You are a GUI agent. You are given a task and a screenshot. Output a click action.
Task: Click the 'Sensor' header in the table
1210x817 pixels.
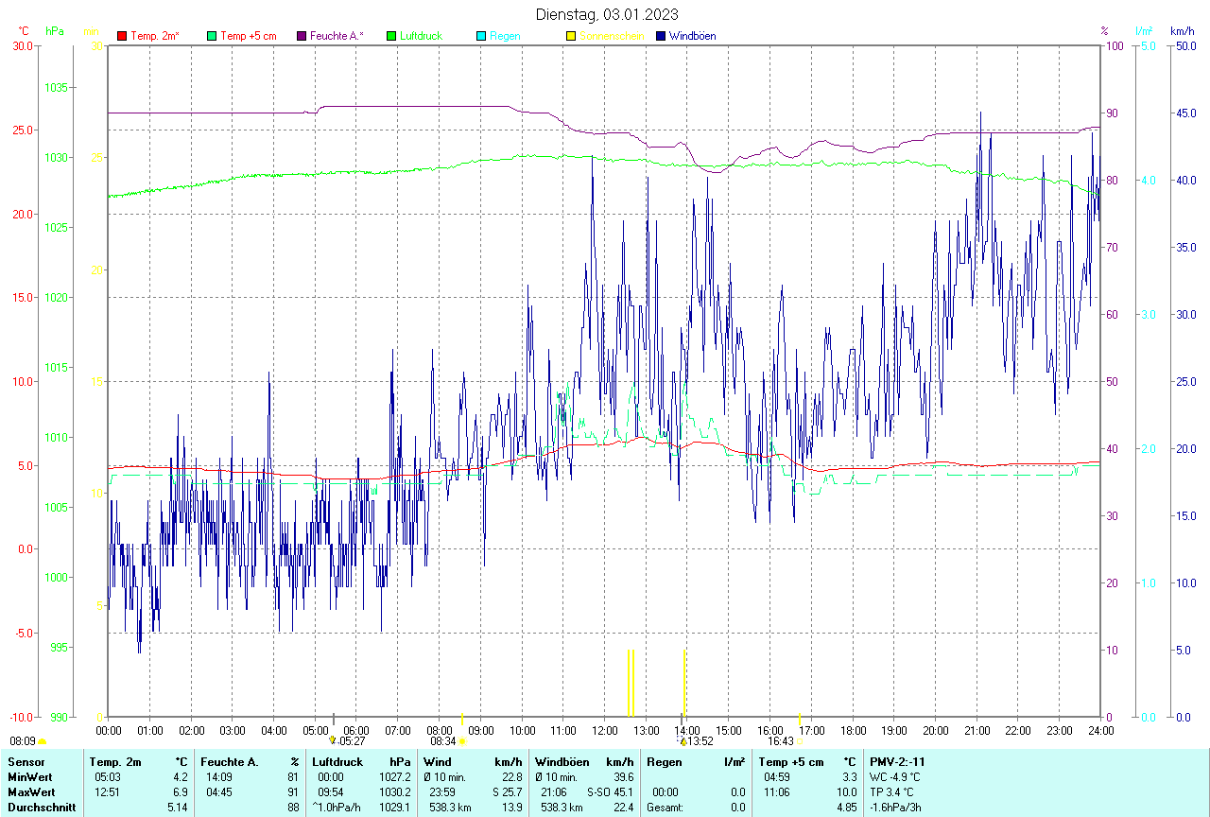coord(25,762)
